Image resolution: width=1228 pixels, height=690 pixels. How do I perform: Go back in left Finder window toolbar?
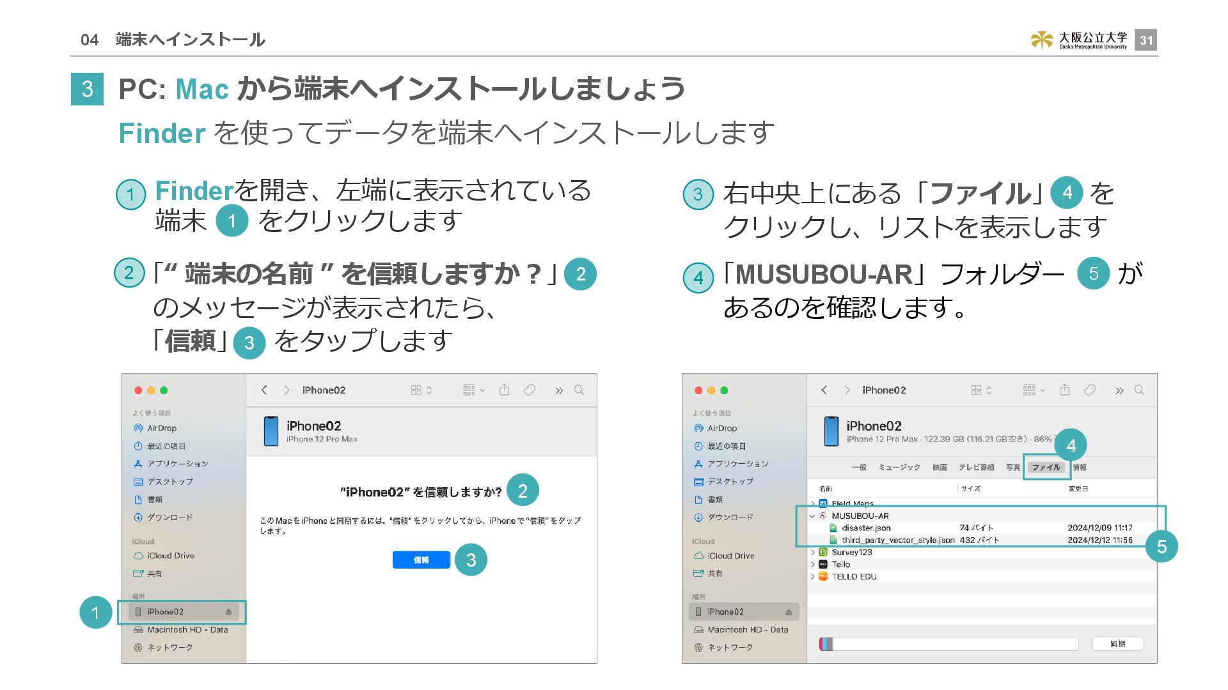pos(264,390)
